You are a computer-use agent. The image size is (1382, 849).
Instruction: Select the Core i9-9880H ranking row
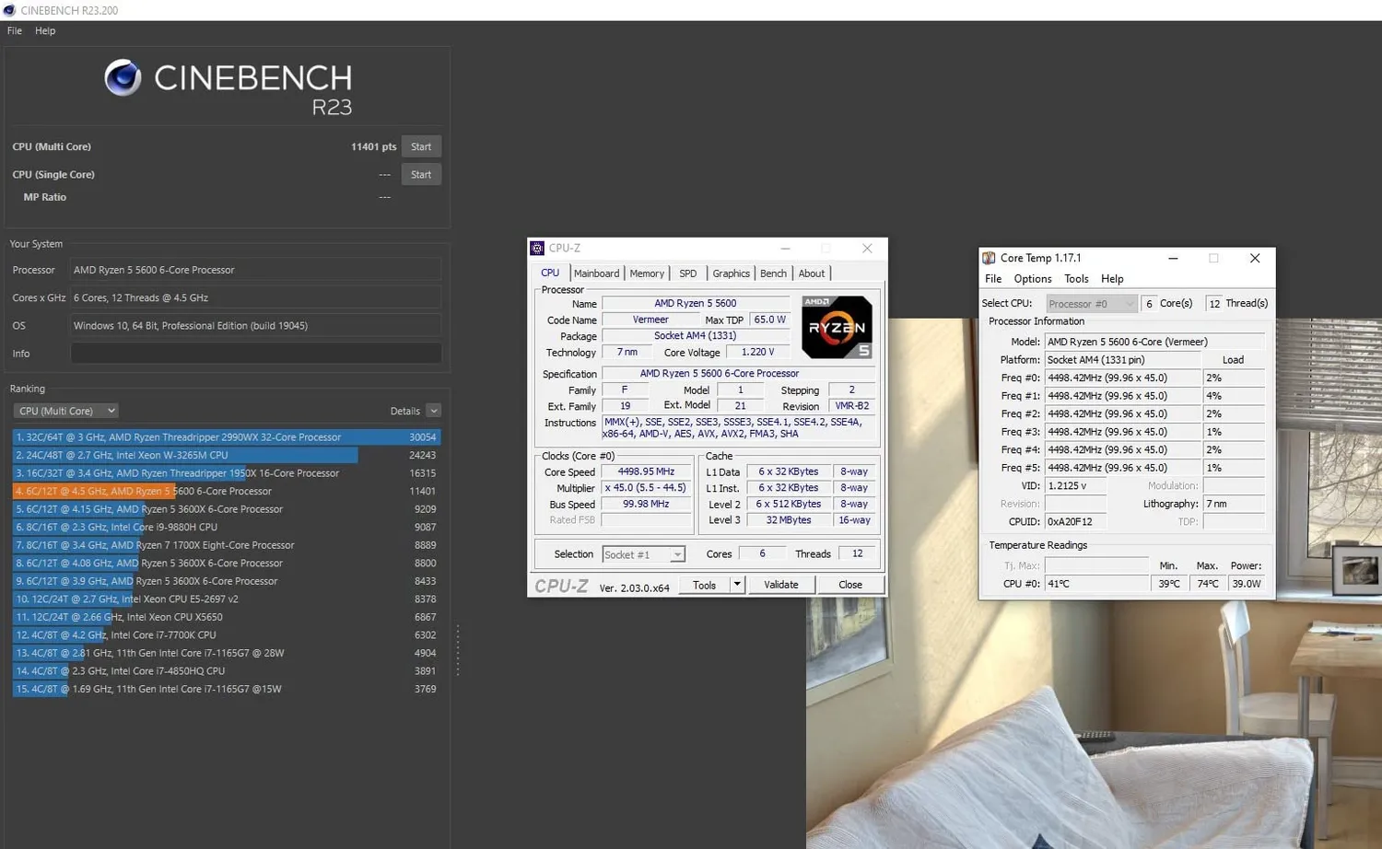point(227,527)
